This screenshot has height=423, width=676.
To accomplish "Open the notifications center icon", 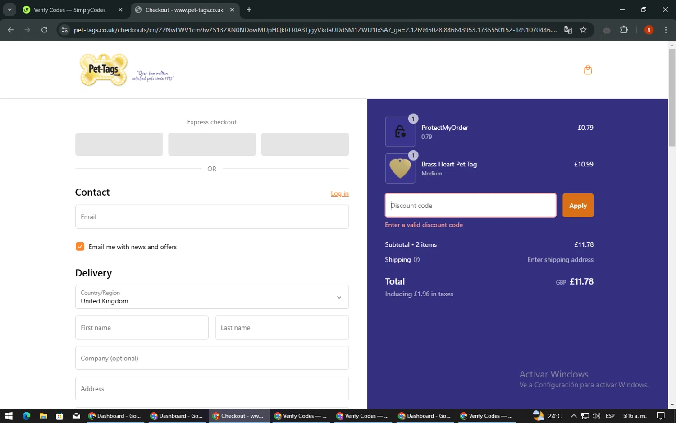I will tap(661, 416).
